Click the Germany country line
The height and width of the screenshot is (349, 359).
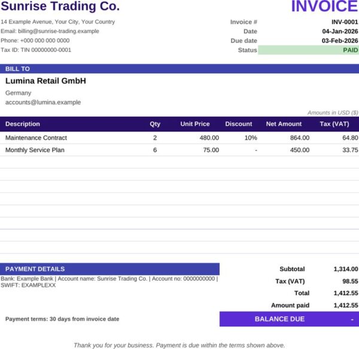tap(19, 93)
